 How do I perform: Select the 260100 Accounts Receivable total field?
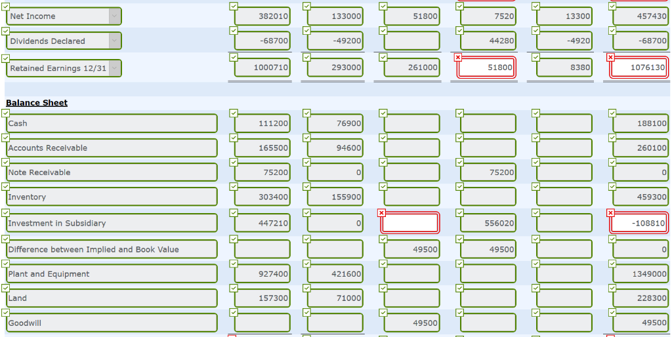click(x=640, y=148)
